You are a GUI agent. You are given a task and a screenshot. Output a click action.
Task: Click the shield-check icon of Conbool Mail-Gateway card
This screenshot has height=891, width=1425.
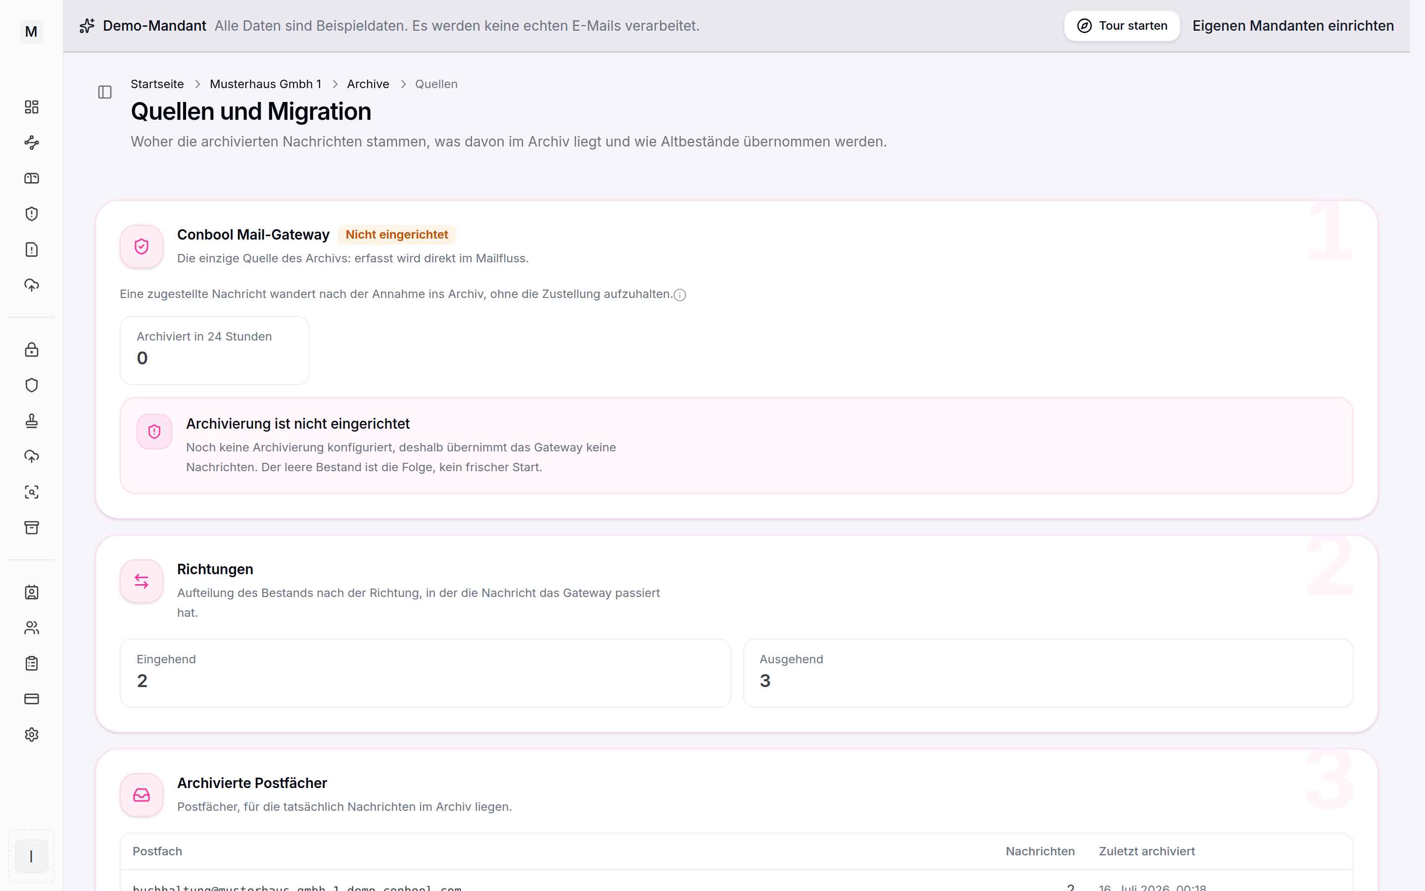pyautogui.click(x=142, y=247)
